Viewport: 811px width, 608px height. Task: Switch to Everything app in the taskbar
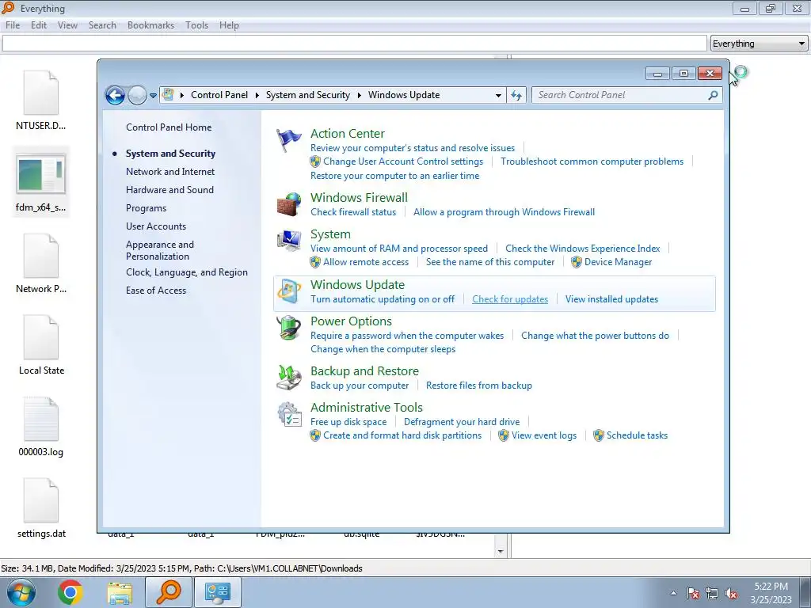[x=168, y=592]
